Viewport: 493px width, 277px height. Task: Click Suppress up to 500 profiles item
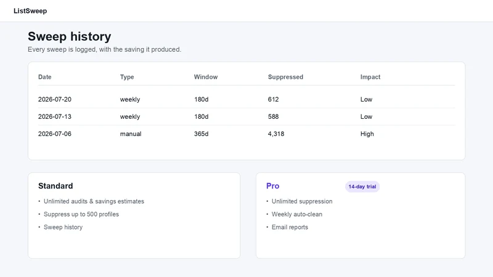[x=81, y=214]
